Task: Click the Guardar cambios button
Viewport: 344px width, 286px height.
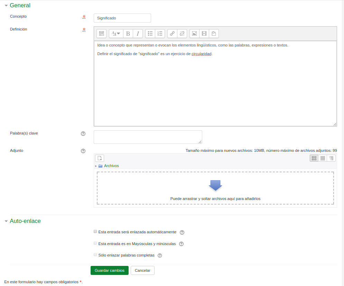Action: (x=110, y=270)
